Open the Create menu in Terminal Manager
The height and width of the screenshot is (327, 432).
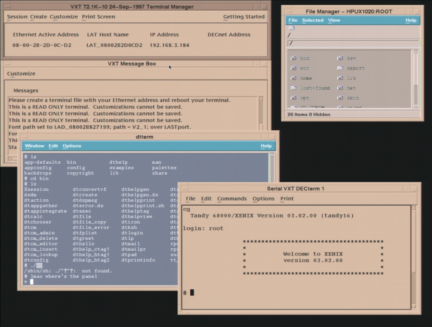pyautogui.click(x=39, y=17)
